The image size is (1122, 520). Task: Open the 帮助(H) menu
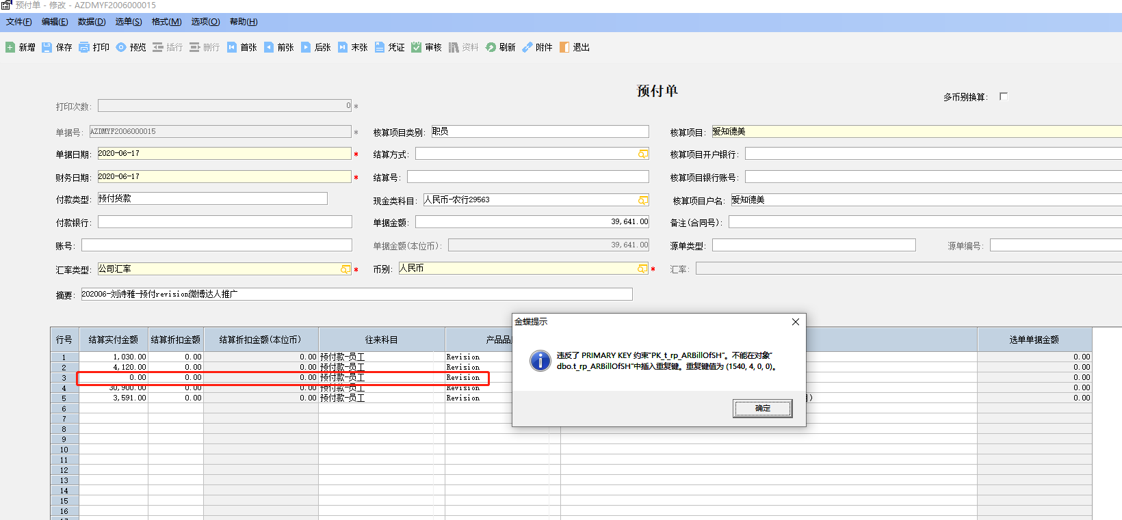click(244, 22)
